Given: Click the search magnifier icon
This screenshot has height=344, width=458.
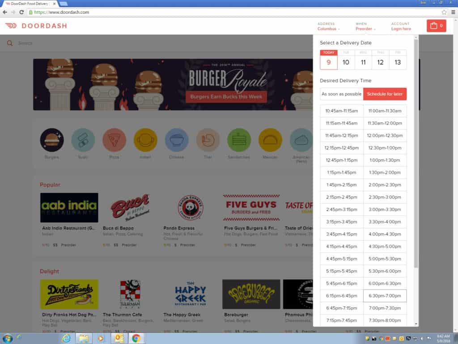Looking at the screenshot, I should [x=10, y=43].
